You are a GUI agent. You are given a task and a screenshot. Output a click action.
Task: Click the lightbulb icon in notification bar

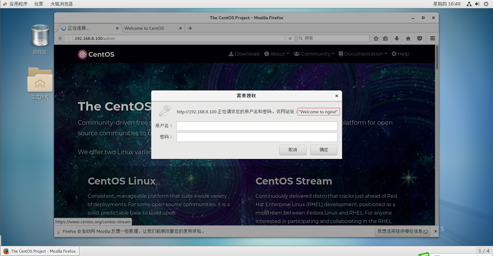(59, 231)
